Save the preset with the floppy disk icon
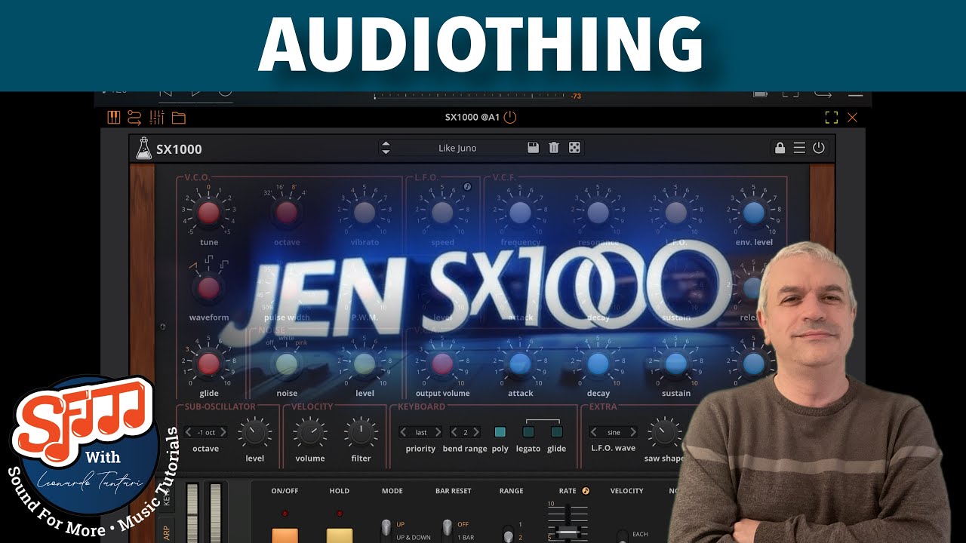This screenshot has height=543, width=966. tap(533, 148)
